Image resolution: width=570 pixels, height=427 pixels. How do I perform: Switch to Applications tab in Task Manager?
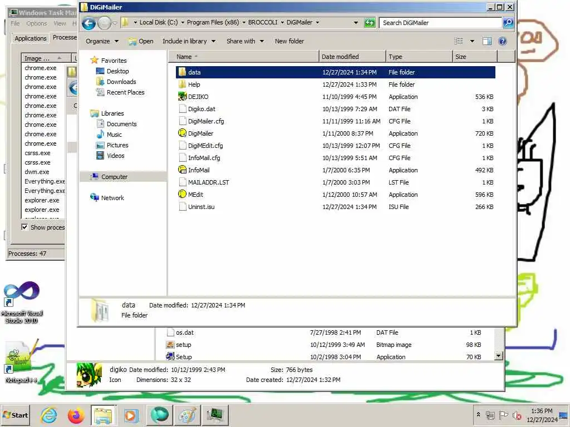coord(31,38)
